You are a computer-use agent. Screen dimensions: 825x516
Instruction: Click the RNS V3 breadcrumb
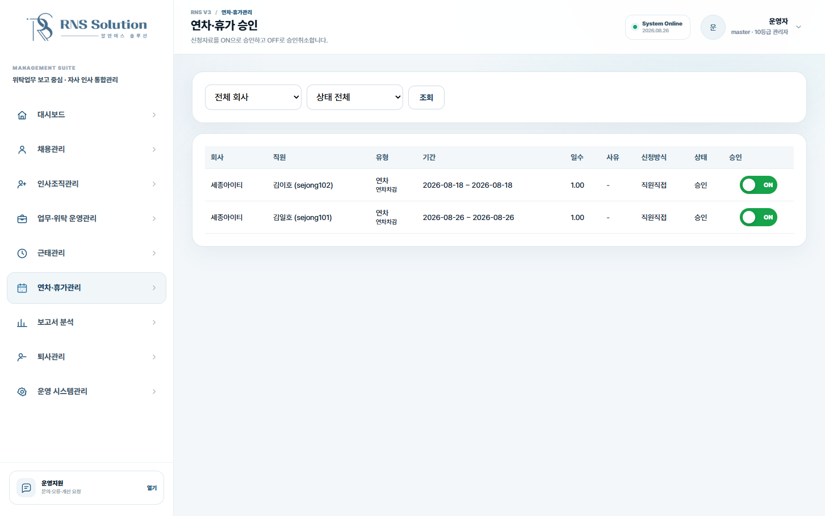pos(201,12)
